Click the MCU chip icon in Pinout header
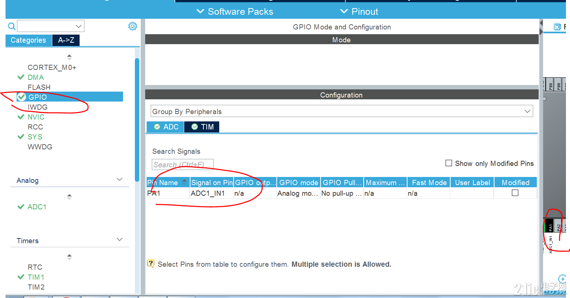Image resolution: width=570 pixels, height=298 pixels. (x=556, y=26)
